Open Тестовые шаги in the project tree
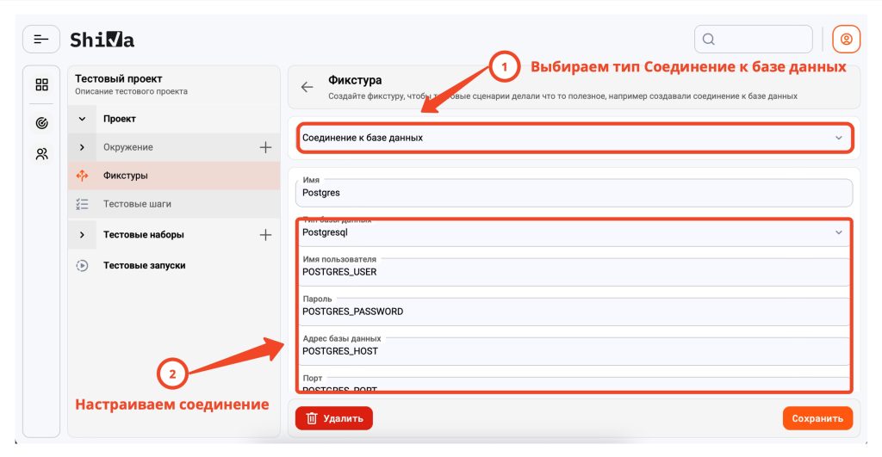882x457 pixels. tap(137, 204)
